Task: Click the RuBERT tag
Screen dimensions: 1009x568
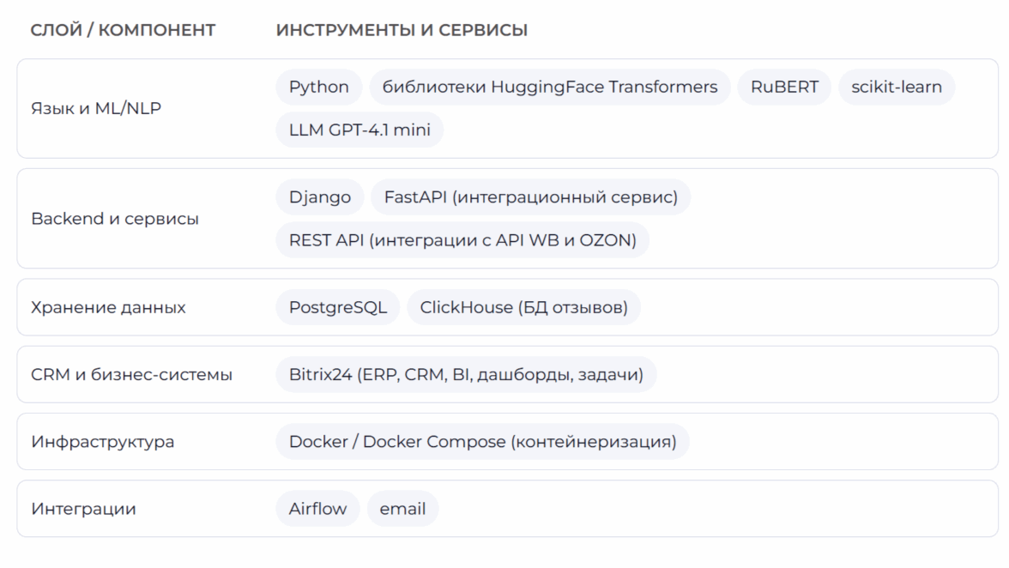Action: 784,88
